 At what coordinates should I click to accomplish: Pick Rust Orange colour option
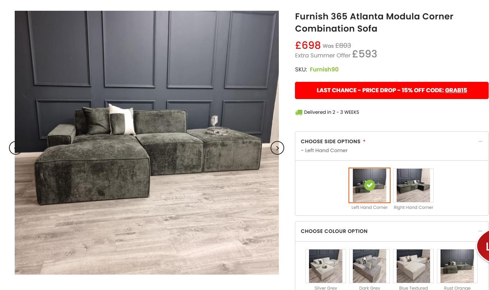[457, 266]
